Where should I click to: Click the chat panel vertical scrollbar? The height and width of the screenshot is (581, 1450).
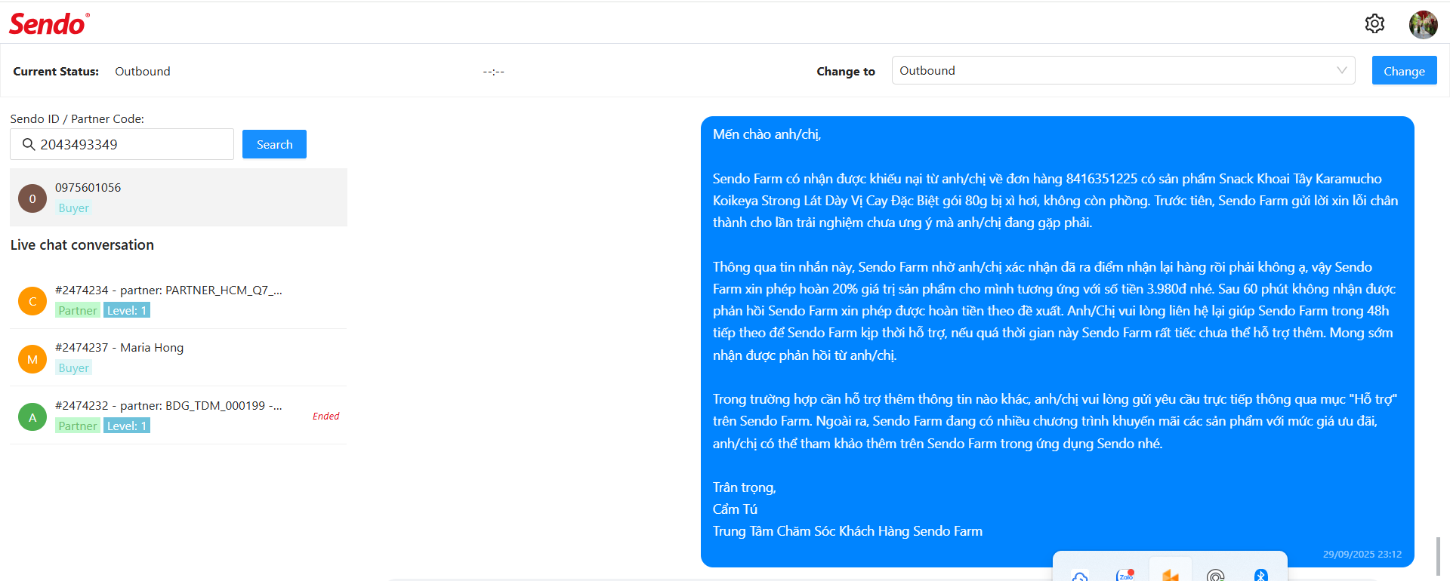point(1438,556)
